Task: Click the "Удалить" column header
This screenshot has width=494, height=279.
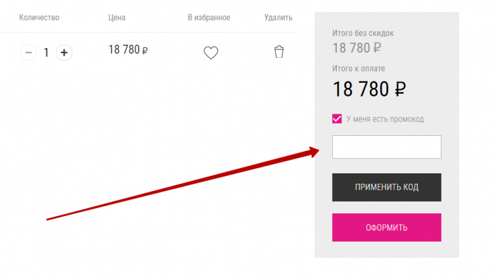Action: [278, 18]
